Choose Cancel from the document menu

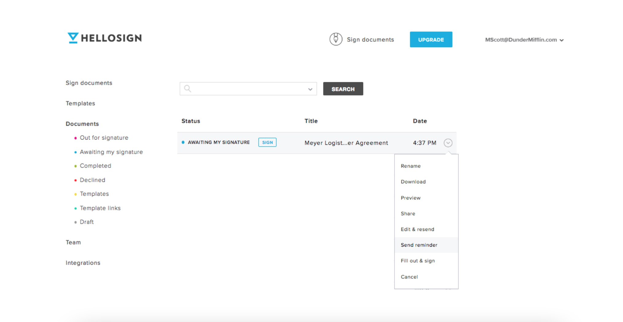(409, 277)
